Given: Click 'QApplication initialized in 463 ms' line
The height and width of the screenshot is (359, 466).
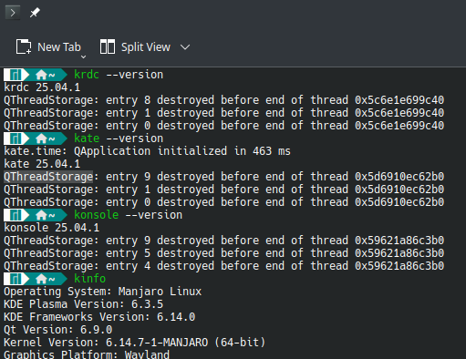Looking at the screenshot, I should [182, 151].
